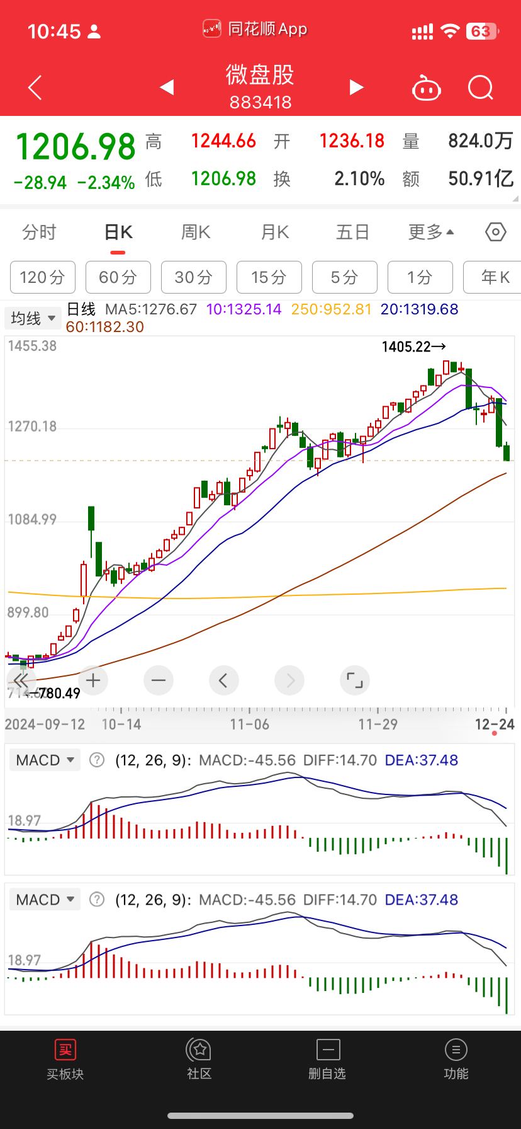This screenshot has height=1129, width=521.
Task: Switch to the 周K weekly tab
Action: pyautogui.click(x=196, y=232)
